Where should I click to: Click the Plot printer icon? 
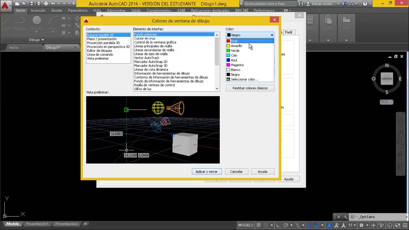pyautogui.click(x=46, y=4)
